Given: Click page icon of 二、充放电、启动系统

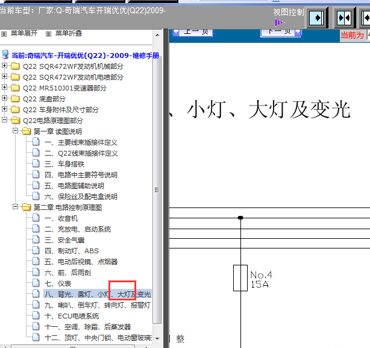Looking at the screenshot, I should tap(36, 229).
